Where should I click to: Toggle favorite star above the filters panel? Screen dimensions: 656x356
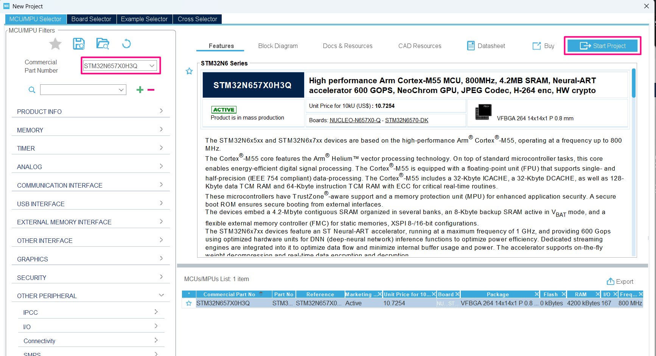tap(55, 44)
